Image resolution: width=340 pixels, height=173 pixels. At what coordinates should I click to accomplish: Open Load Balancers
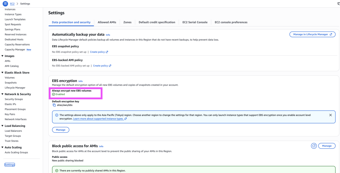(x=13, y=131)
